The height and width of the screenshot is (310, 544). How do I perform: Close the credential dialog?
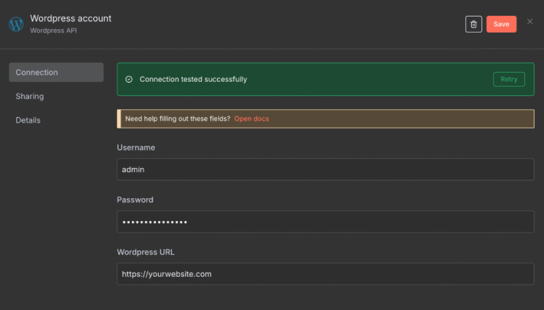click(x=530, y=22)
